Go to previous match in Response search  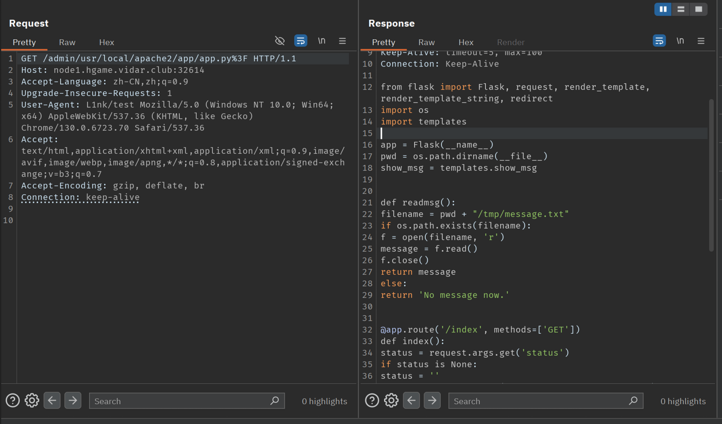tap(412, 401)
